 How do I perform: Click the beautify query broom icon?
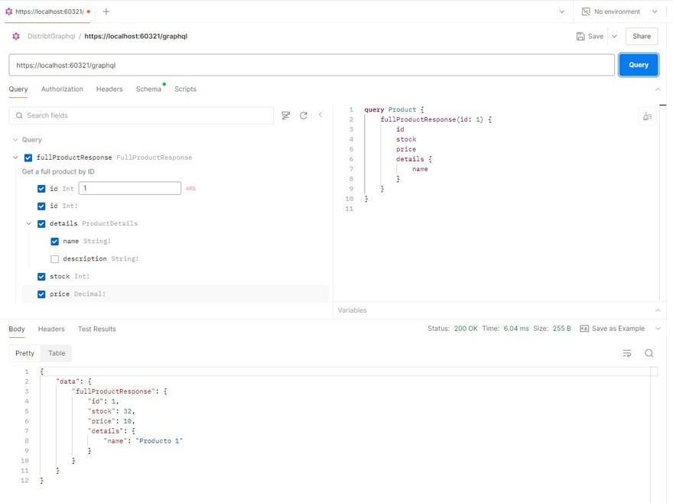tap(647, 116)
